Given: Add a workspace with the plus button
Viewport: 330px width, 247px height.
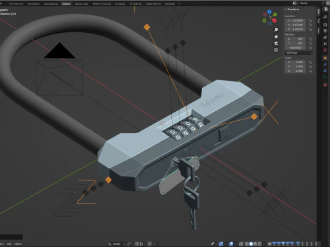Looking at the screenshot, I should click(179, 3).
